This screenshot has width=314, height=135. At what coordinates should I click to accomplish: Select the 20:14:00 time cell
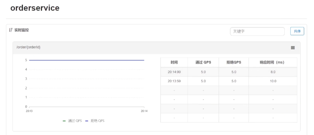pos(174,72)
